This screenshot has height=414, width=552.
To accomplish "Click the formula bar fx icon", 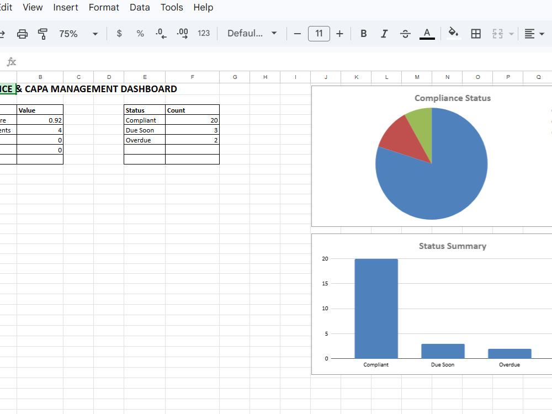I will coord(11,62).
